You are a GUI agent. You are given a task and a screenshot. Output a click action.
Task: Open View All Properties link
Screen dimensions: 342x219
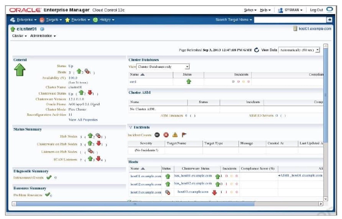[x=83, y=120]
